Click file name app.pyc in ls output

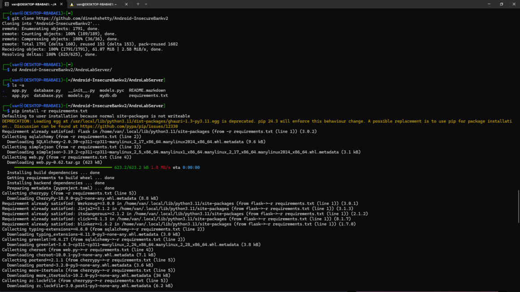(x=20, y=95)
